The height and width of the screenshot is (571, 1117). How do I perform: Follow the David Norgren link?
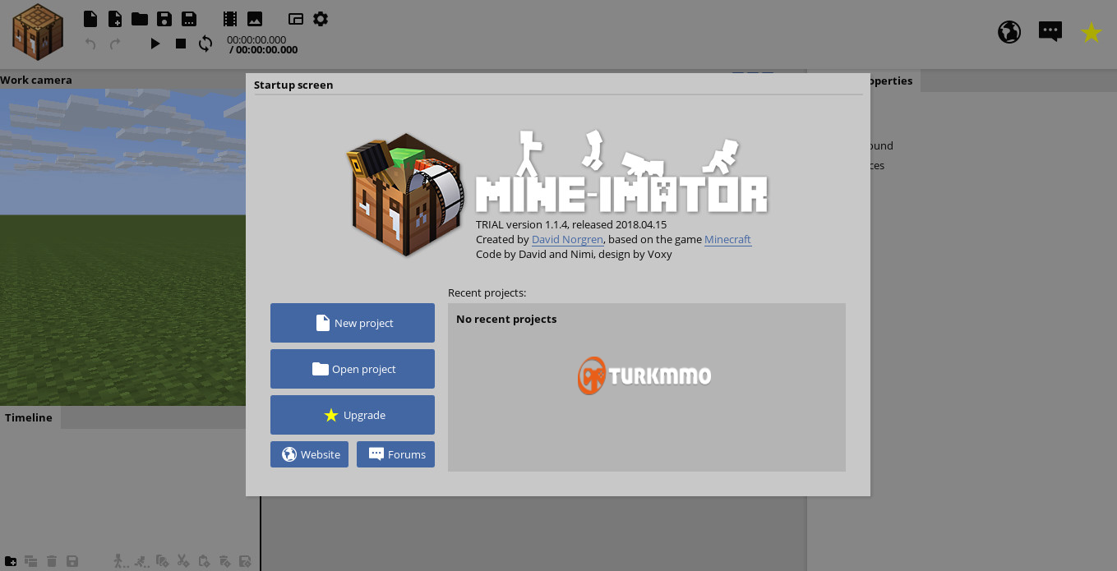tap(568, 239)
